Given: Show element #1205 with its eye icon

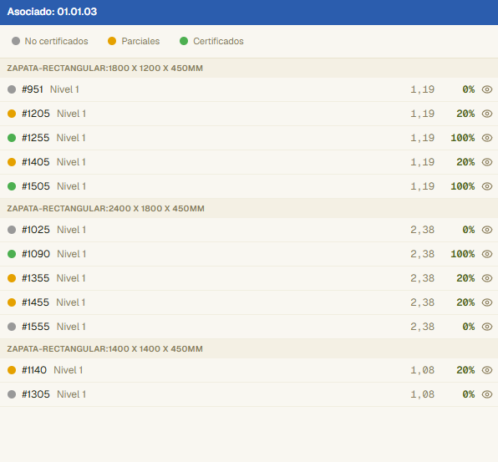Looking at the screenshot, I should pyautogui.click(x=487, y=114).
